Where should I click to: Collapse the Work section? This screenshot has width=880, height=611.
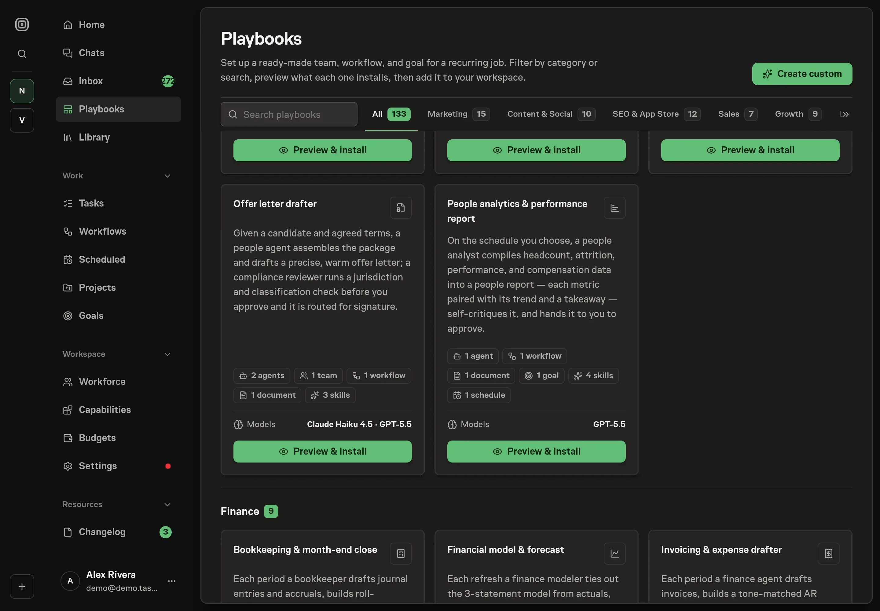[x=167, y=176]
